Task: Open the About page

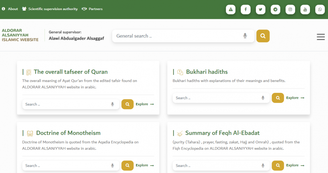Action: pyautogui.click(x=10, y=9)
